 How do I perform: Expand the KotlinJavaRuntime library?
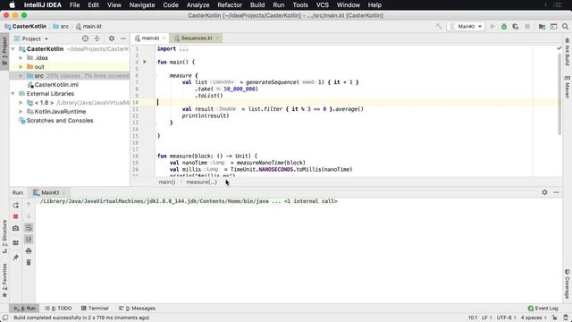[21, 112]
